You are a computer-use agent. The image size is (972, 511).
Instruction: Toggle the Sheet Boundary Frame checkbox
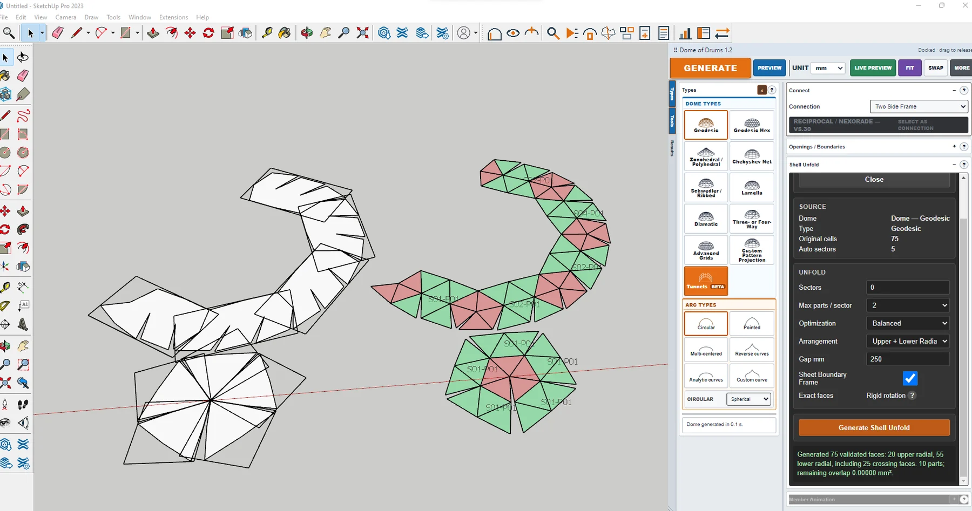coord(910,378)
